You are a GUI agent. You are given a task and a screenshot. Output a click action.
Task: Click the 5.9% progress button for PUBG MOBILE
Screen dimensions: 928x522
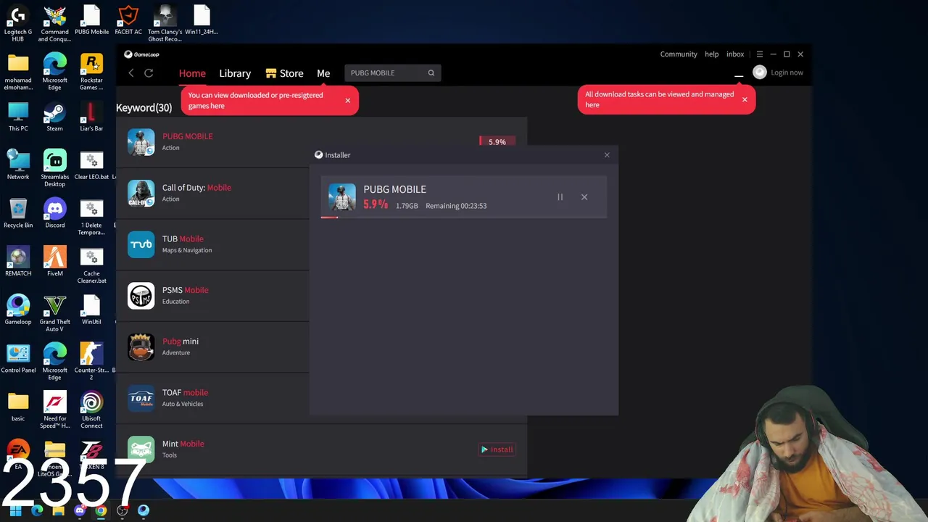(x=497, y=141)
